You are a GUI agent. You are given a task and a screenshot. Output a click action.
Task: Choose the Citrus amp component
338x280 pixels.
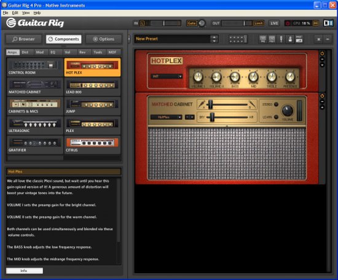pyautogui.click(x=92, y=145)
